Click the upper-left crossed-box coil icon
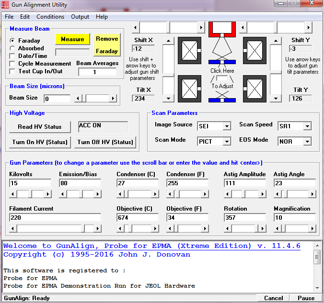 (189, 50)
